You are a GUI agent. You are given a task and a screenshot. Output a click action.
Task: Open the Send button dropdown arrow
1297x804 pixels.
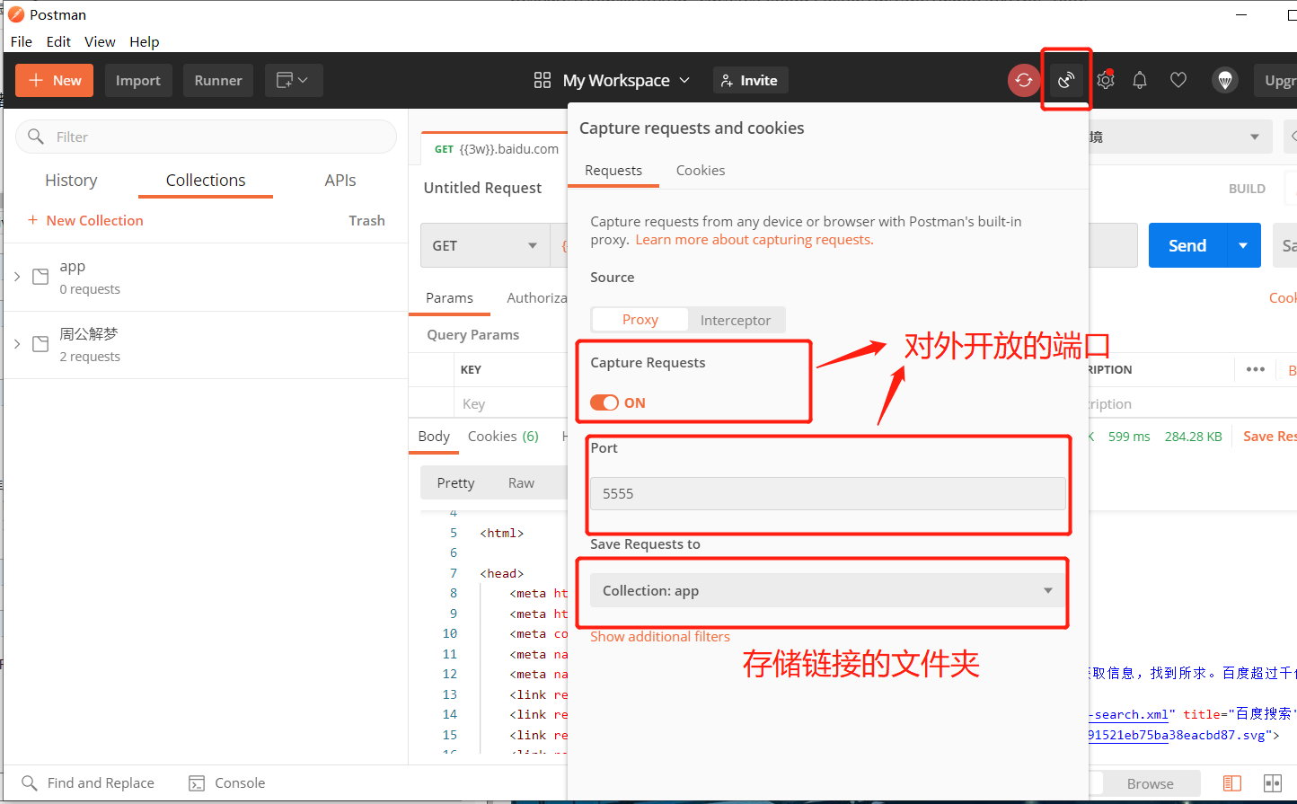1244,245
